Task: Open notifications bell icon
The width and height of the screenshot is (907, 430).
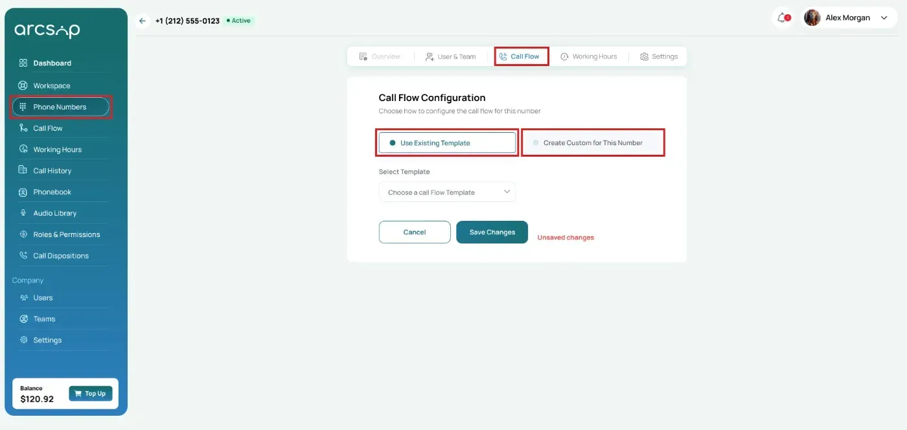Action: tap(783, 18)
